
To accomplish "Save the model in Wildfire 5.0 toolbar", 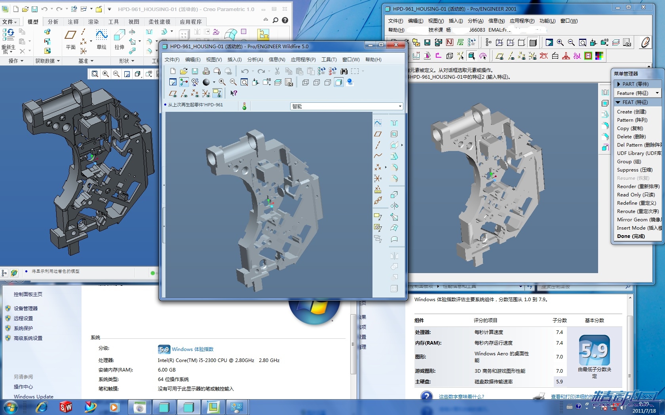I will pos(195,71).
